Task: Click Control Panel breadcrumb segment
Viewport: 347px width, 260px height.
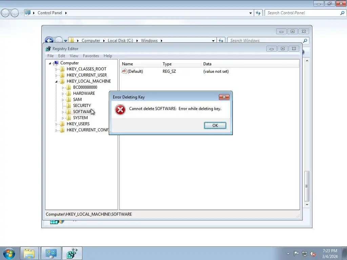Action: click(x=50, y=13)
